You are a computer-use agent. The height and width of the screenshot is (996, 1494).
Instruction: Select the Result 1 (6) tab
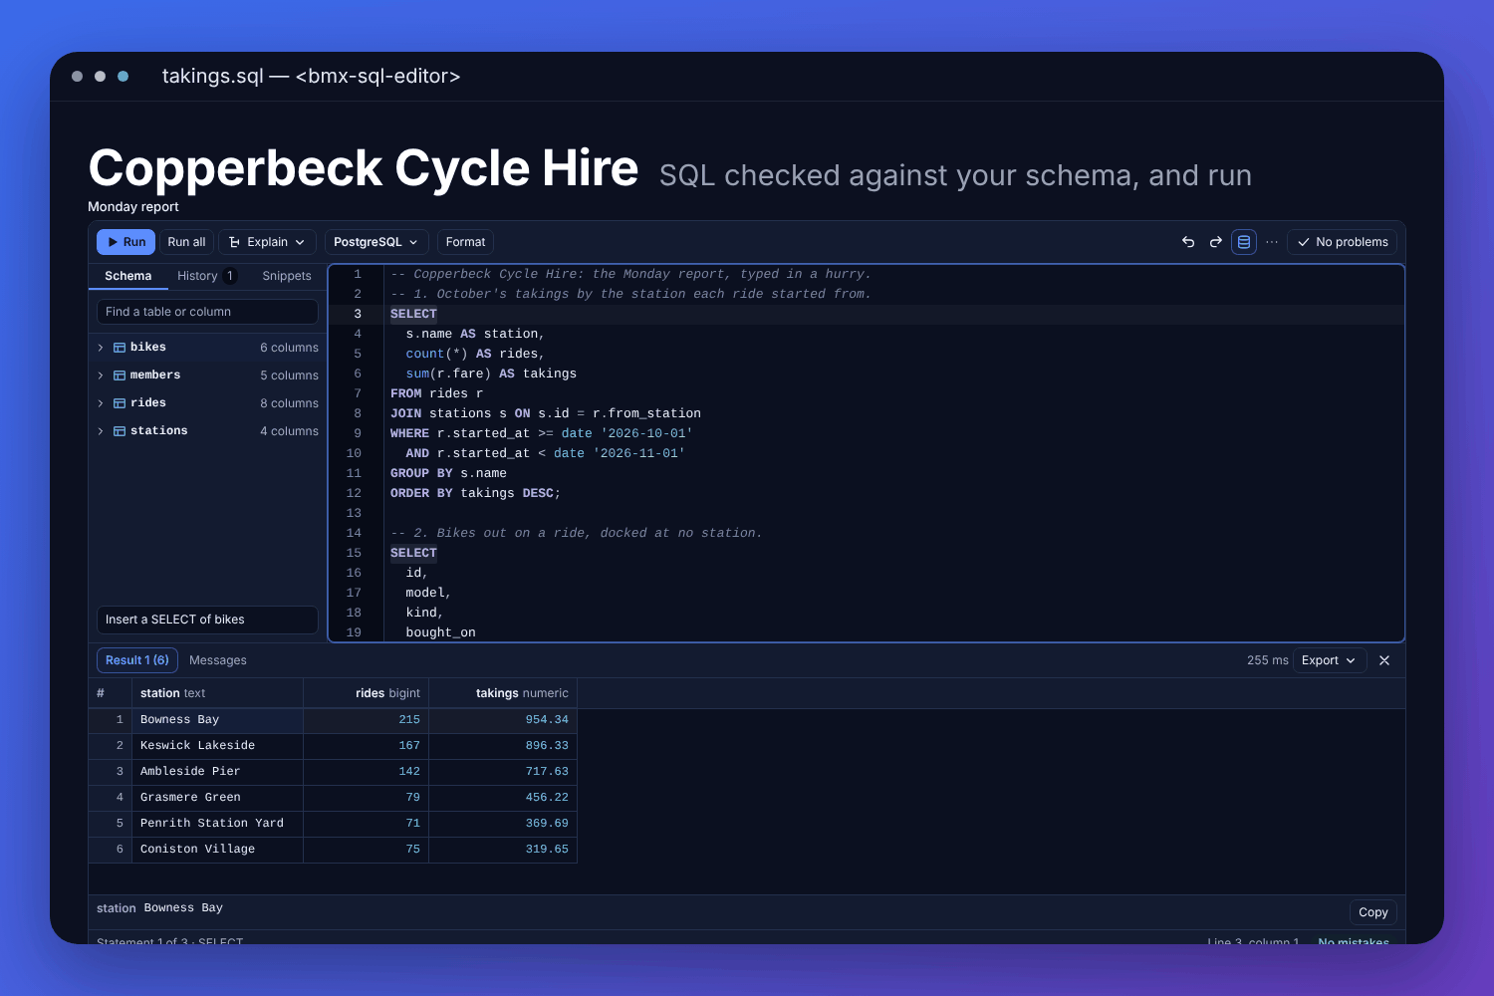click(137, 660)
